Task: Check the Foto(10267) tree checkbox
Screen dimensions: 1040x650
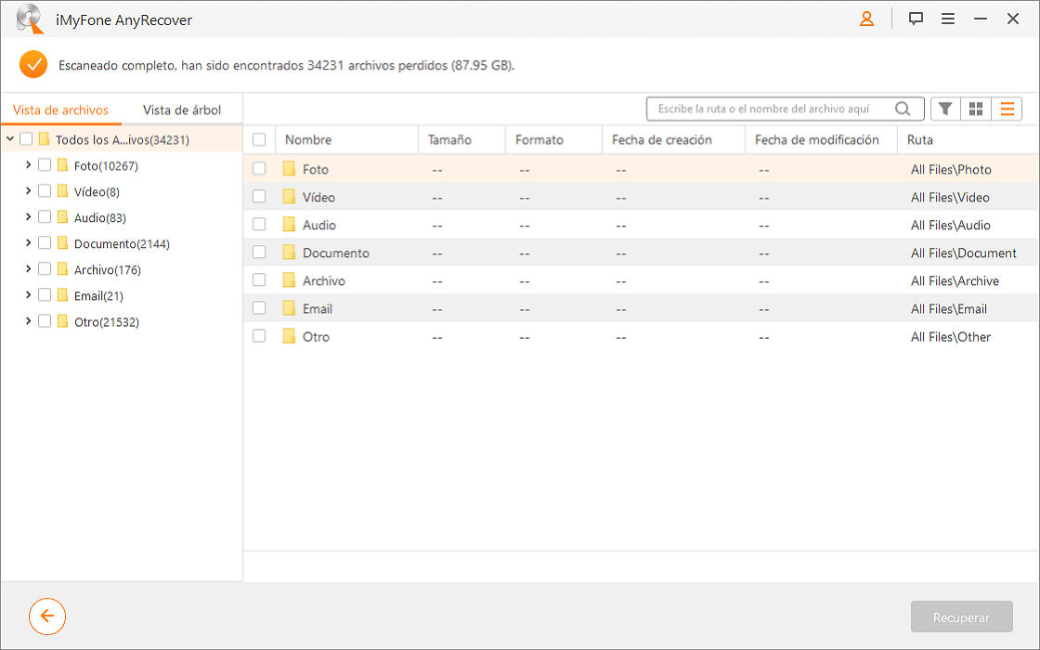Action: [x=45, y=164]
